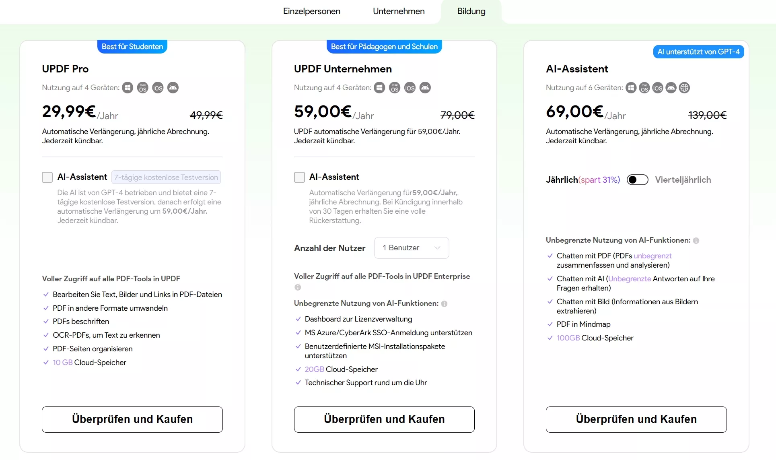The image size is (776, 460).
Task: Select the macOS device icon under UPDF Pro
Action: click(x=142, y=87)
